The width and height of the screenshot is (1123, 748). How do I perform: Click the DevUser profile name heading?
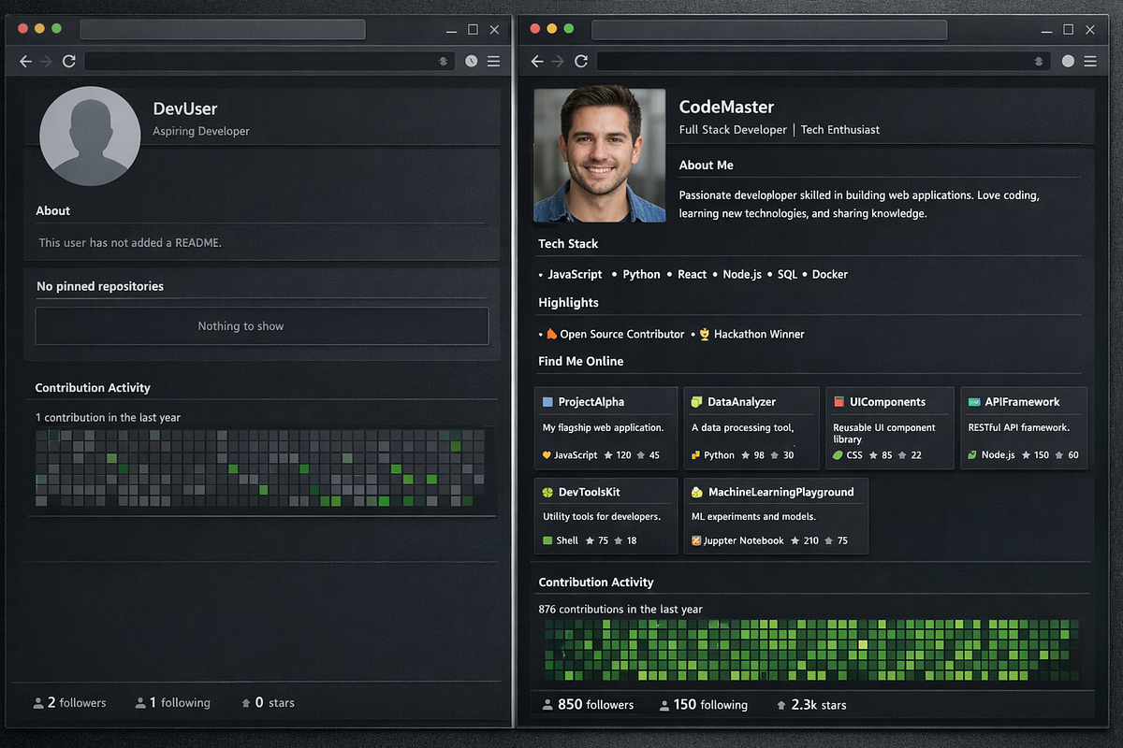click(x=185, y=108)
